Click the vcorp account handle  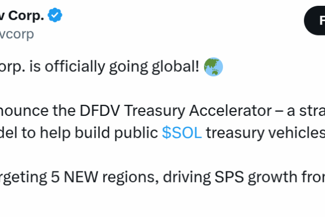pyautogui.click(x=17, y=34)
